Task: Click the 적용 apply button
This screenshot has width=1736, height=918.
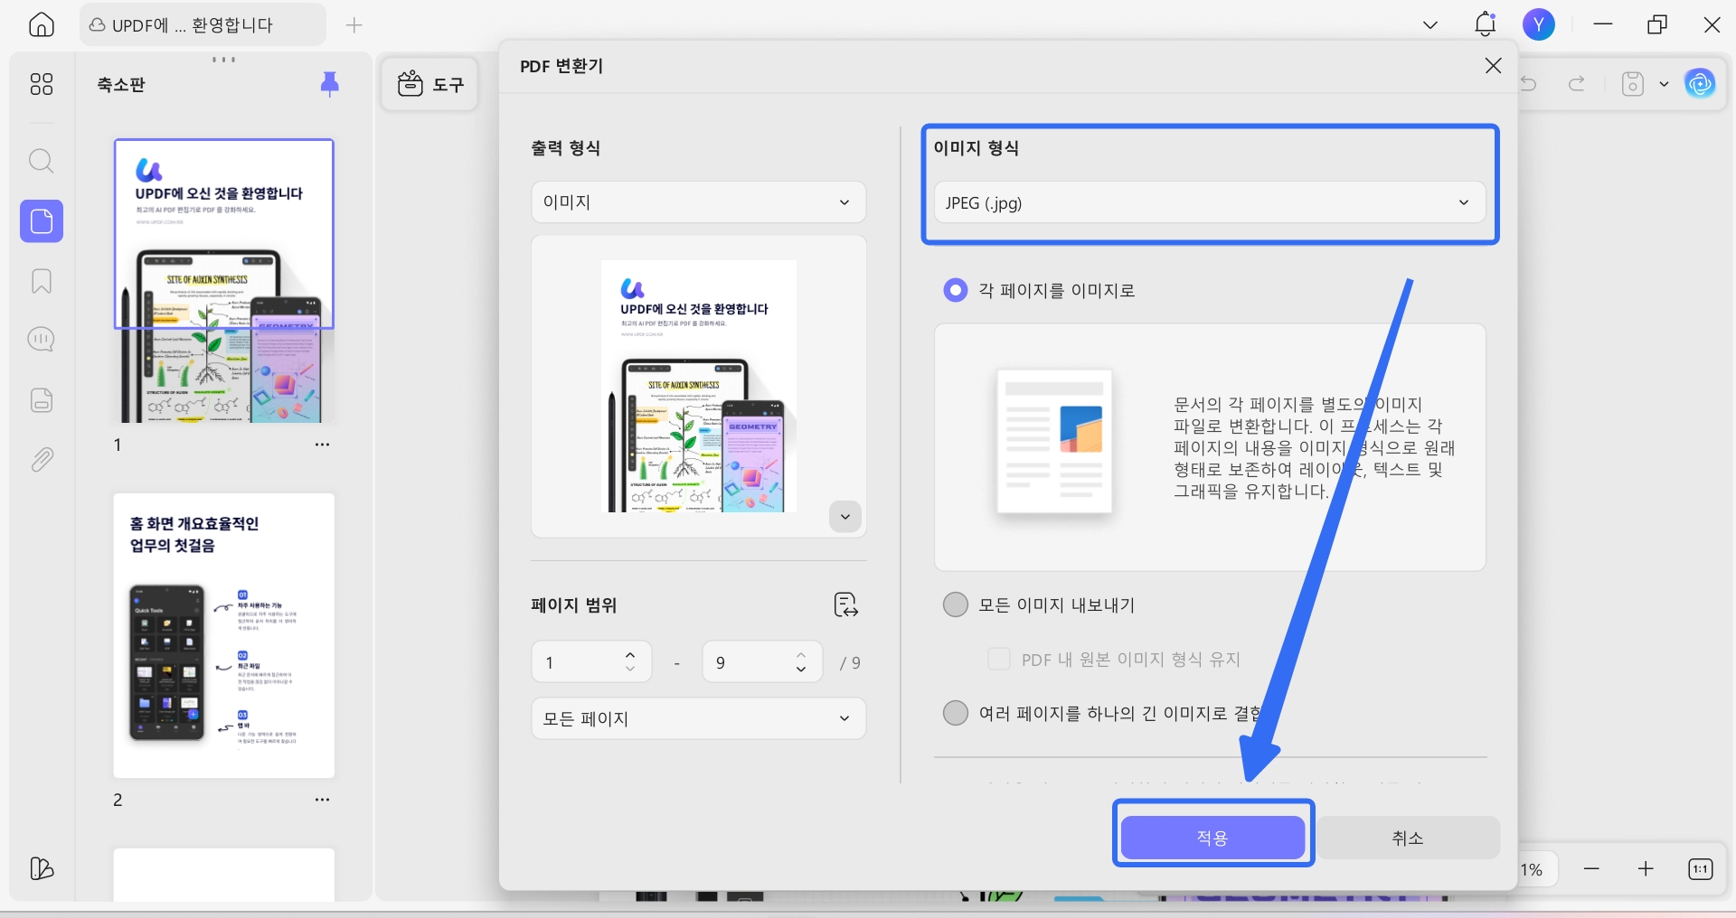Action: click(1212, 838)
